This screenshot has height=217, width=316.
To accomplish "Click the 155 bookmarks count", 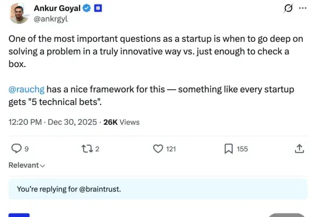I will pyautogui.click(x=242, y=149).
